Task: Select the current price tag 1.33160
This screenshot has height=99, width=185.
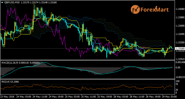Action: tap(180, 49)
